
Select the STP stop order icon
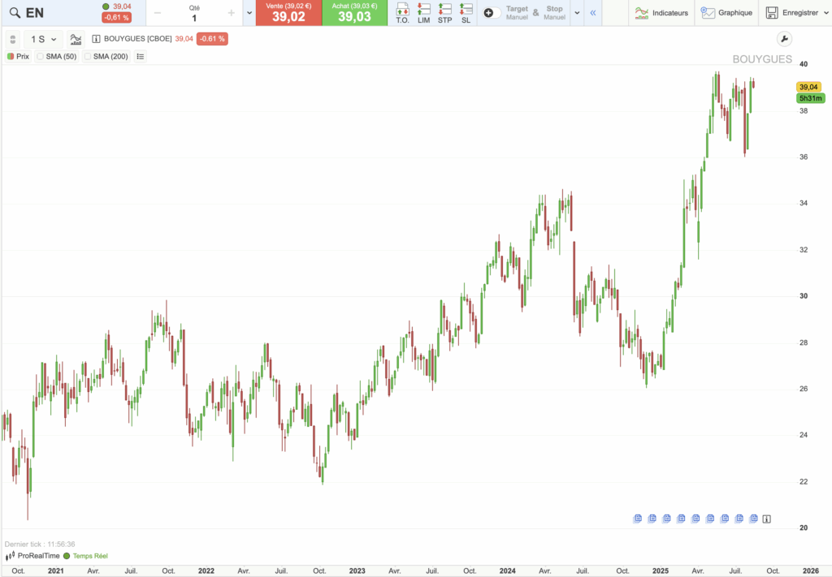[444, 13]
